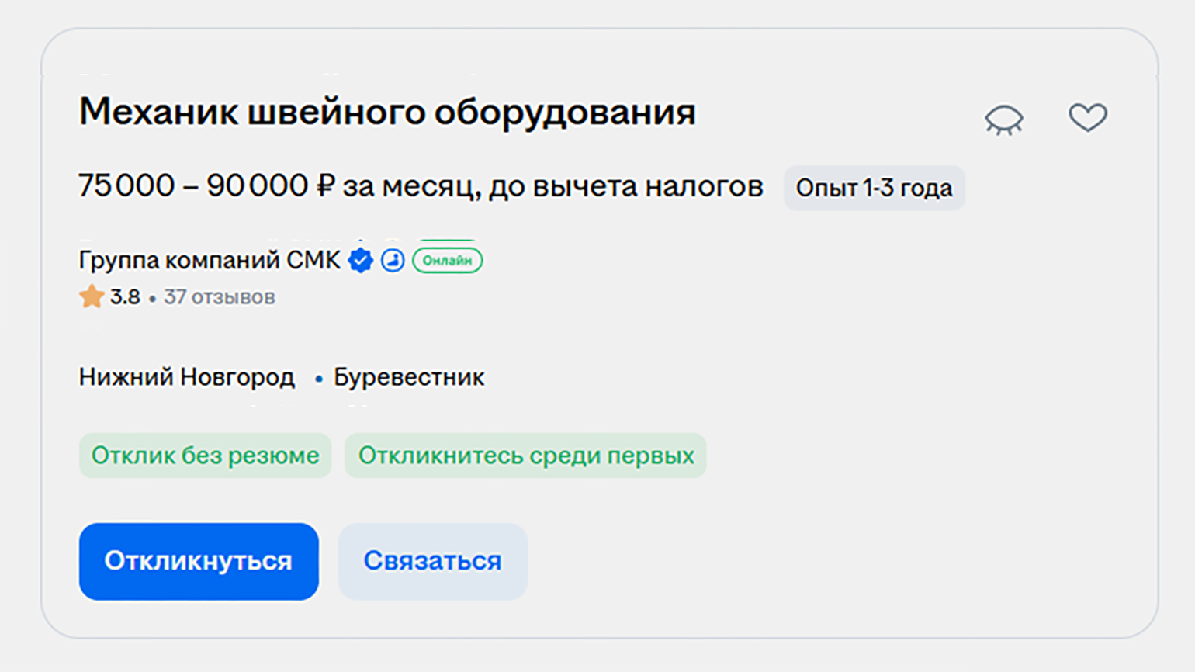This screenshot has height=672, width=1195.
Task: Click the Нижний Новгород city label
Action: (x=187, y=377)
